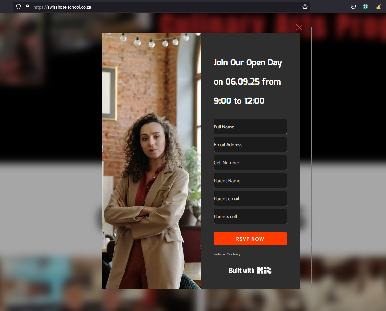Viewport: 386px width, 311px height.
Task: Open site security info via padlock icon
Action: 27,7
